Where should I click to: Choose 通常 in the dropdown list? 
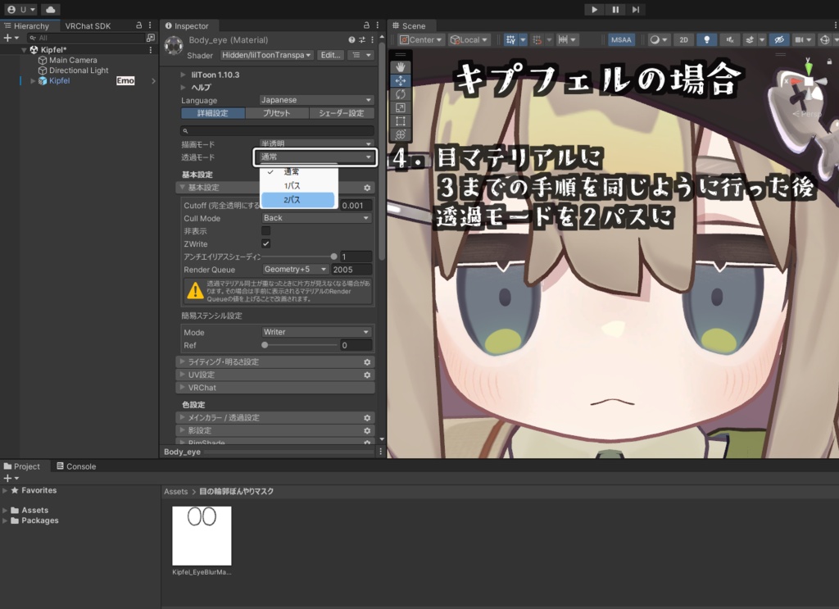coord(297,172)
